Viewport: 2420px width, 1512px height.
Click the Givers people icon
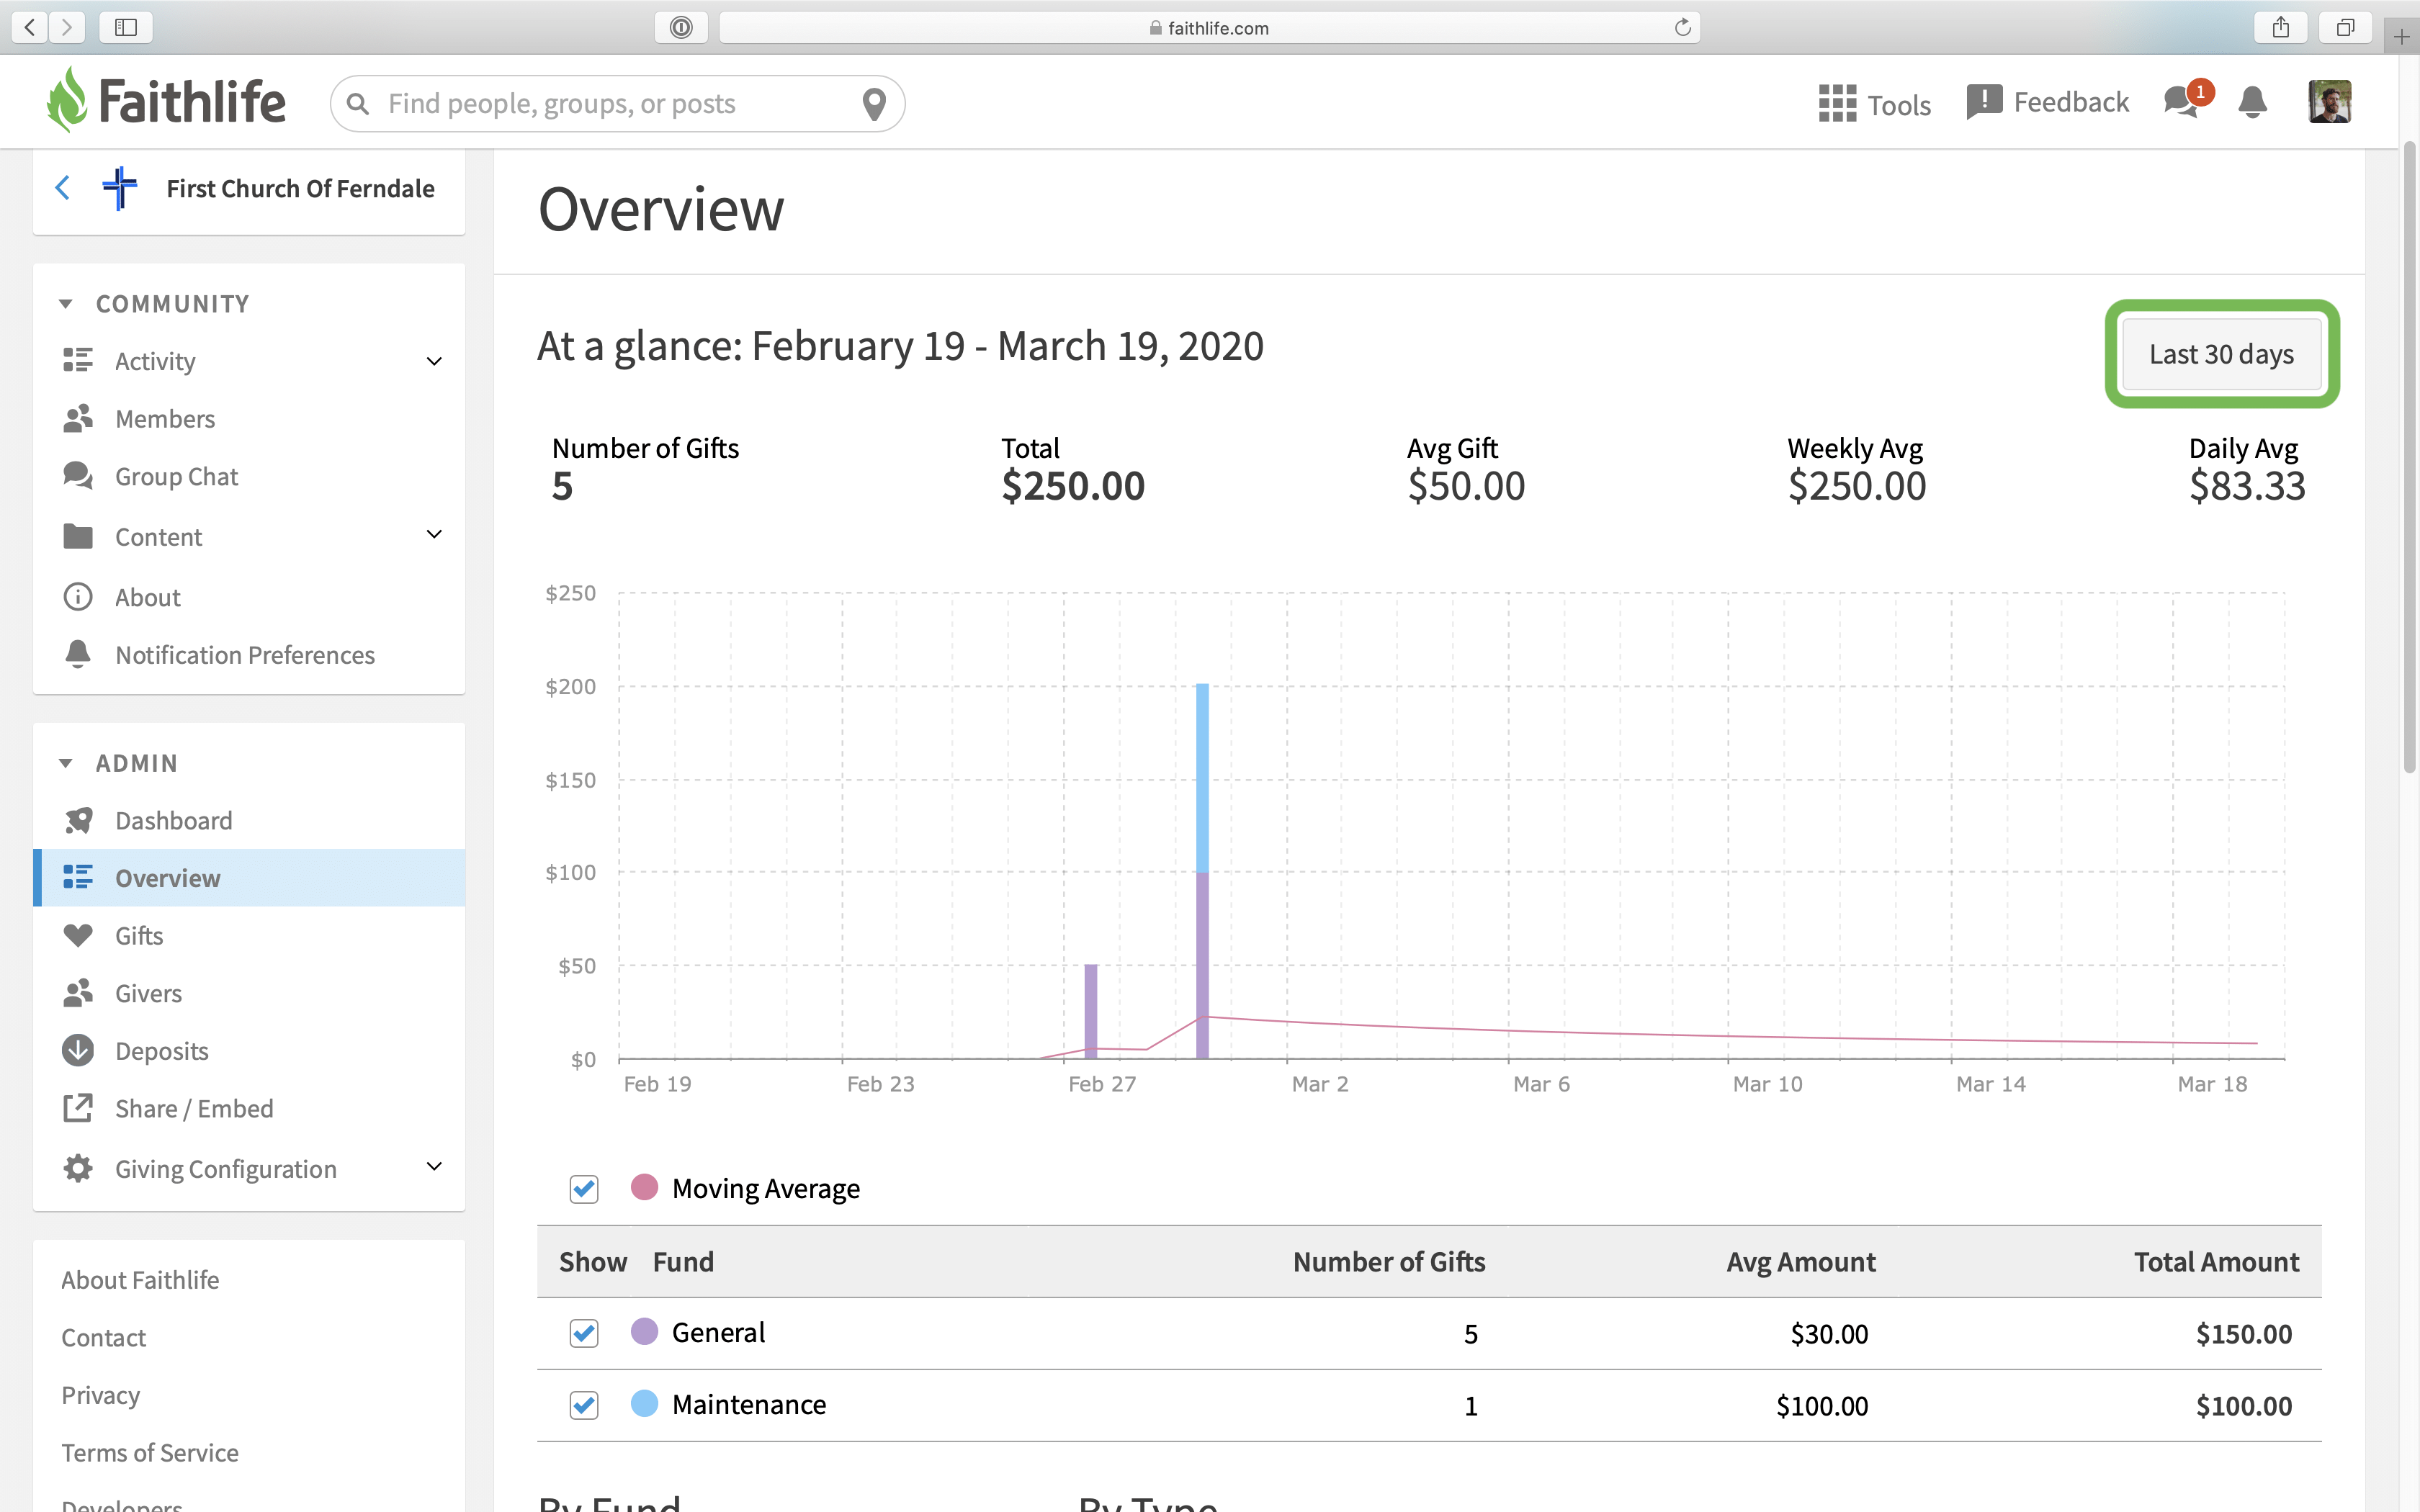tap(78, 993)
